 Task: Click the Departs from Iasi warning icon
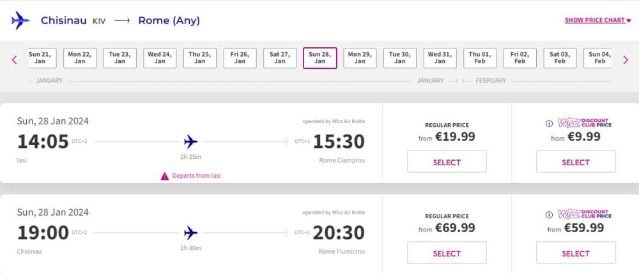[x=165, y=176]
